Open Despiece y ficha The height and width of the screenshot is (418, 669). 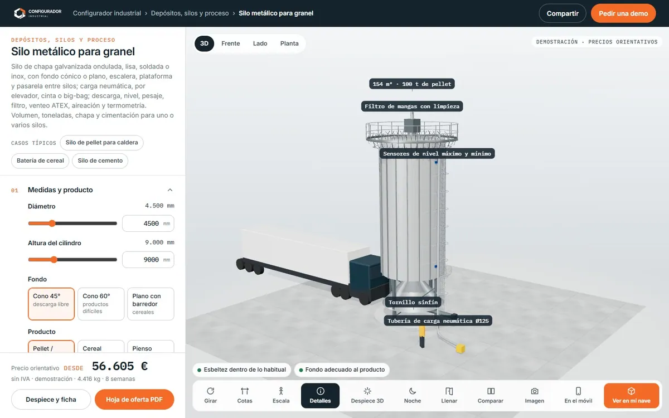(51, 399)
